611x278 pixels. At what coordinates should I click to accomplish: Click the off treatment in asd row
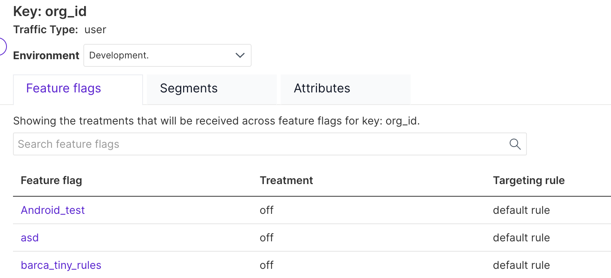[x=266, y=238]
